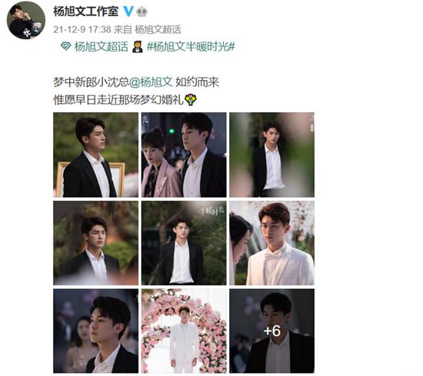Open photo of man in white bow tie
The height and width of the screenshot is (376, 423).
(271, 243)
